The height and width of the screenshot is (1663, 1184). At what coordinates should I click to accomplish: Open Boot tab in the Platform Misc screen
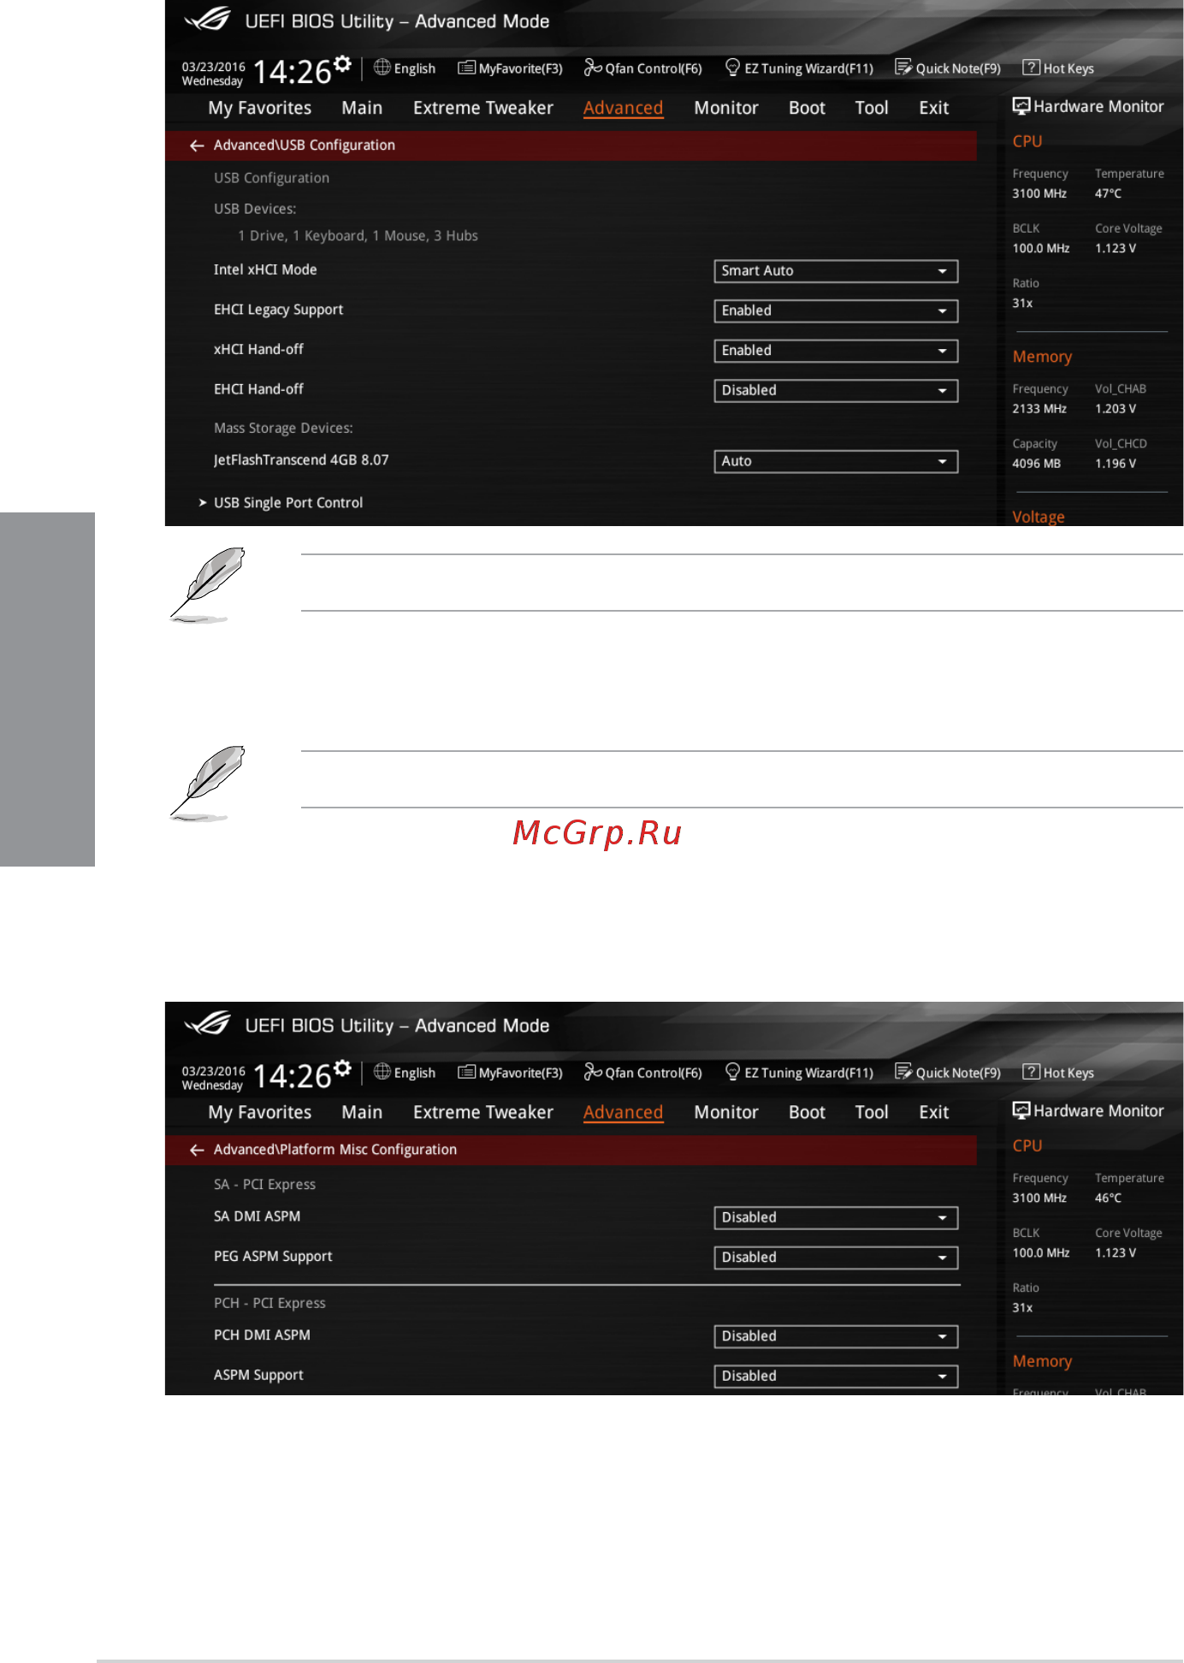807,1112
